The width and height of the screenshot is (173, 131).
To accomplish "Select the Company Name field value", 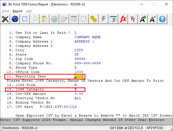I will (x=87, y=37).
